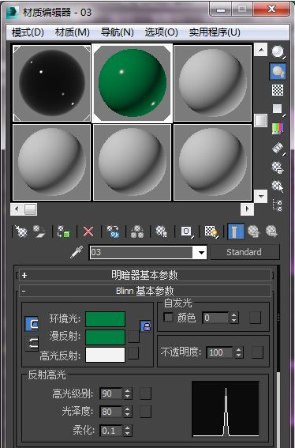This screenshot has width=295, height=448.
Task: Click Assign Material to Selection icon
Action: pos(64,232)
